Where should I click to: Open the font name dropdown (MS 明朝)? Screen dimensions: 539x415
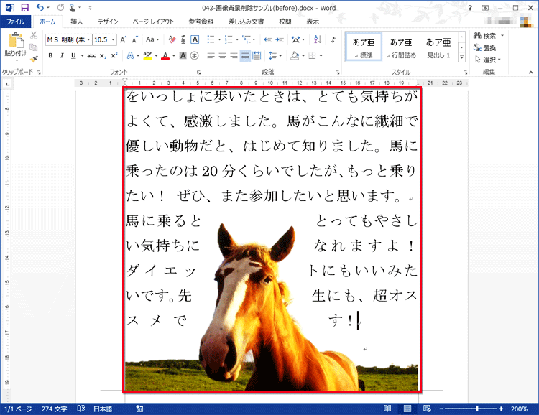tap(88, 40)
